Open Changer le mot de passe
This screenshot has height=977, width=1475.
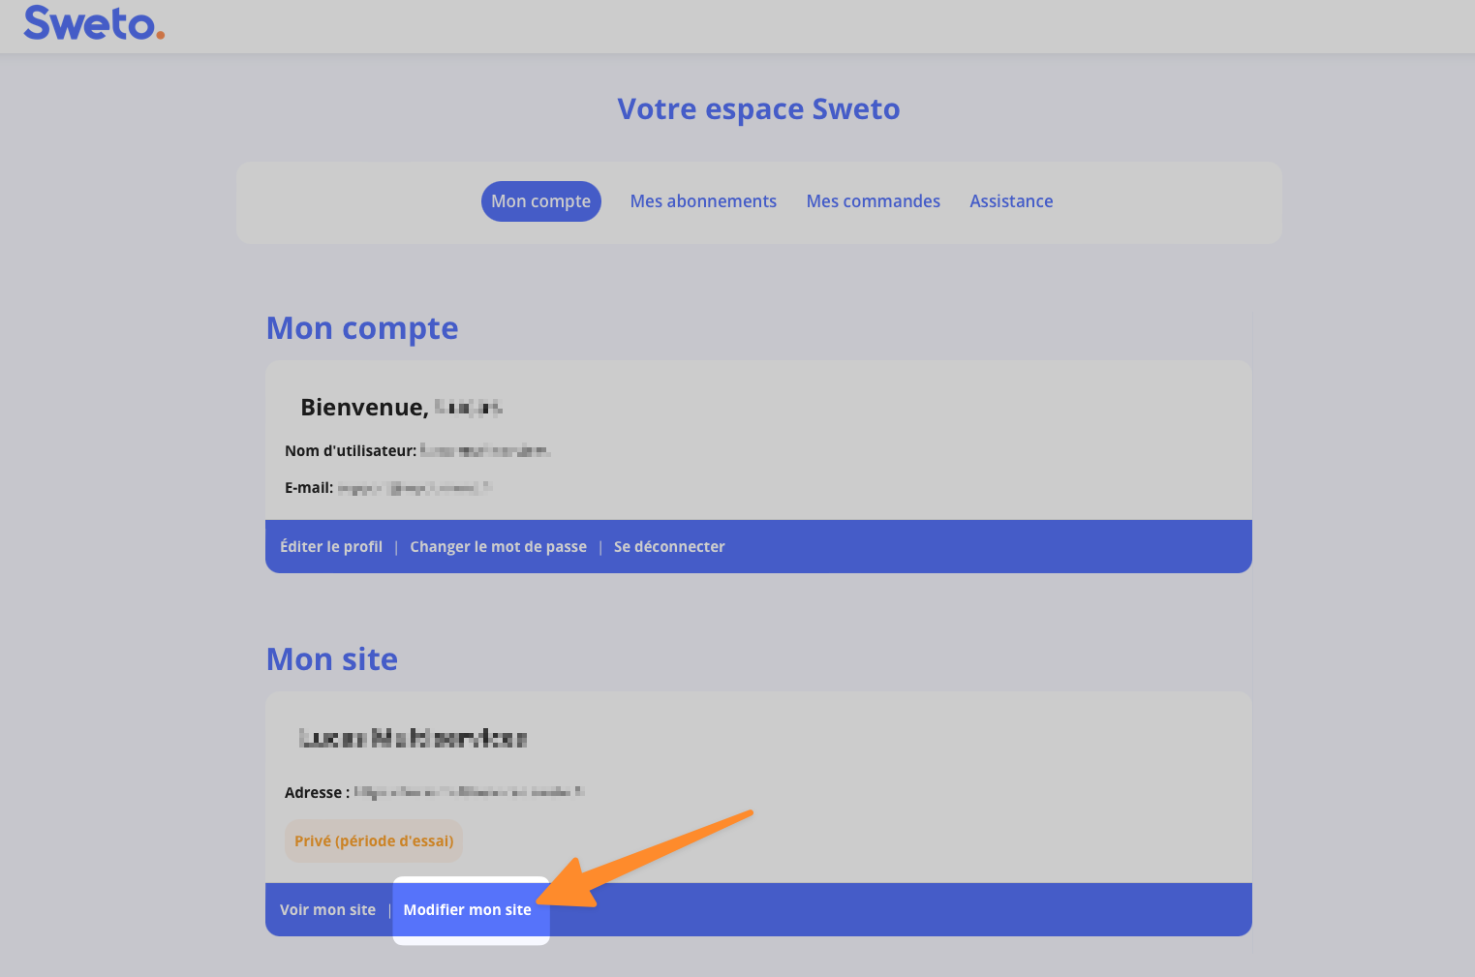[498, 547]
